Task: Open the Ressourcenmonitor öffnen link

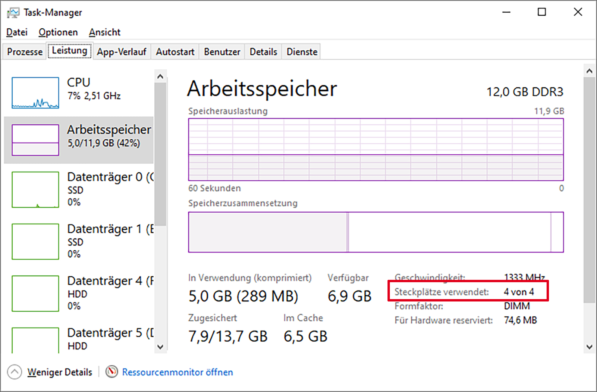Action: click(x=177, y=372)
